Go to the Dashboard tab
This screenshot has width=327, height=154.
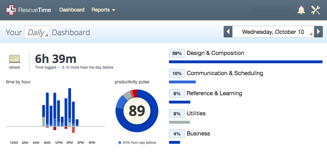(x=72, y=10)
